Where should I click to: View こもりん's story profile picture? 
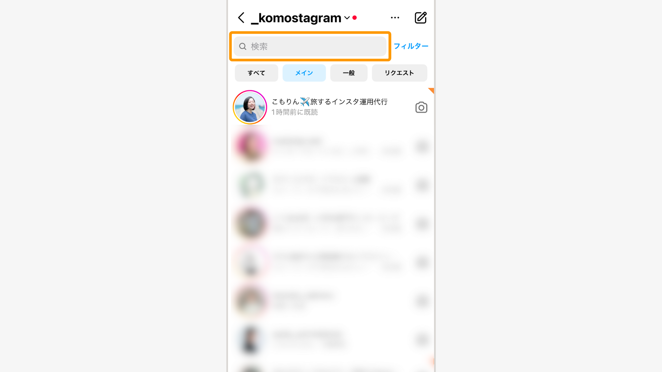click(250, 107)
